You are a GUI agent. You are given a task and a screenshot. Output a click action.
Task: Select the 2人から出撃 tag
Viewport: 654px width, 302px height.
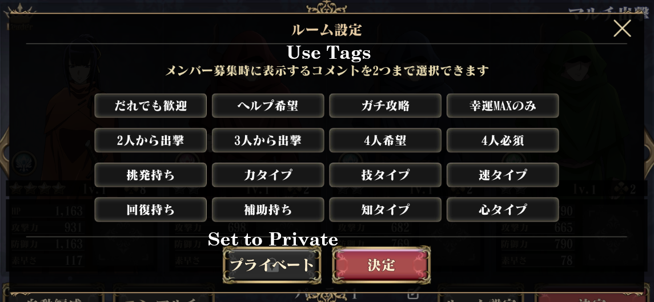(x=151, y=140)
